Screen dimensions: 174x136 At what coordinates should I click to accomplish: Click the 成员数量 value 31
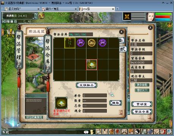tap(141, 71)
